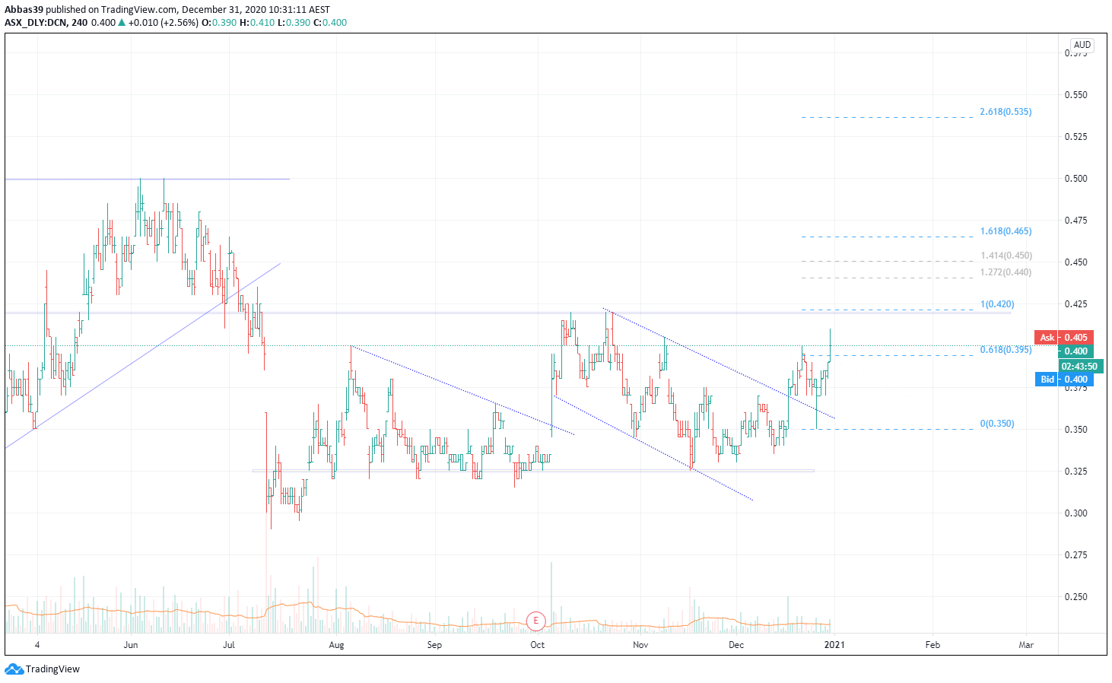
Task: Click the 0.500 price axis value
Action: (x=1075, y=179)
